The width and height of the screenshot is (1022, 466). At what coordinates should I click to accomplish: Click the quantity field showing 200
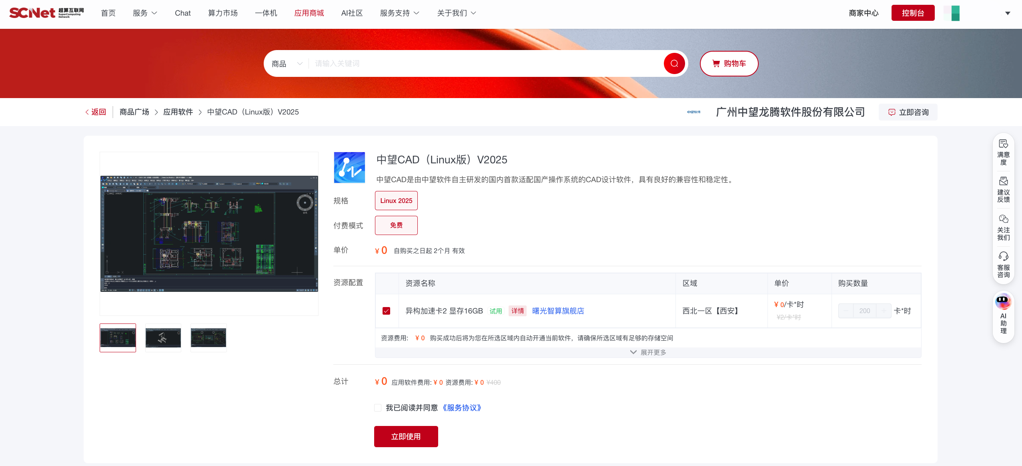coord(865,311)
